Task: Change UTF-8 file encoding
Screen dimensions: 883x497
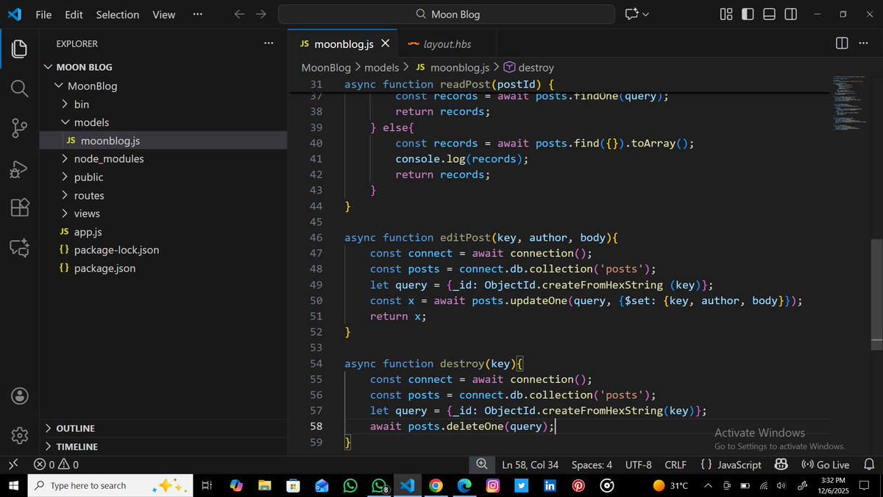Action: tap(638, 465)
